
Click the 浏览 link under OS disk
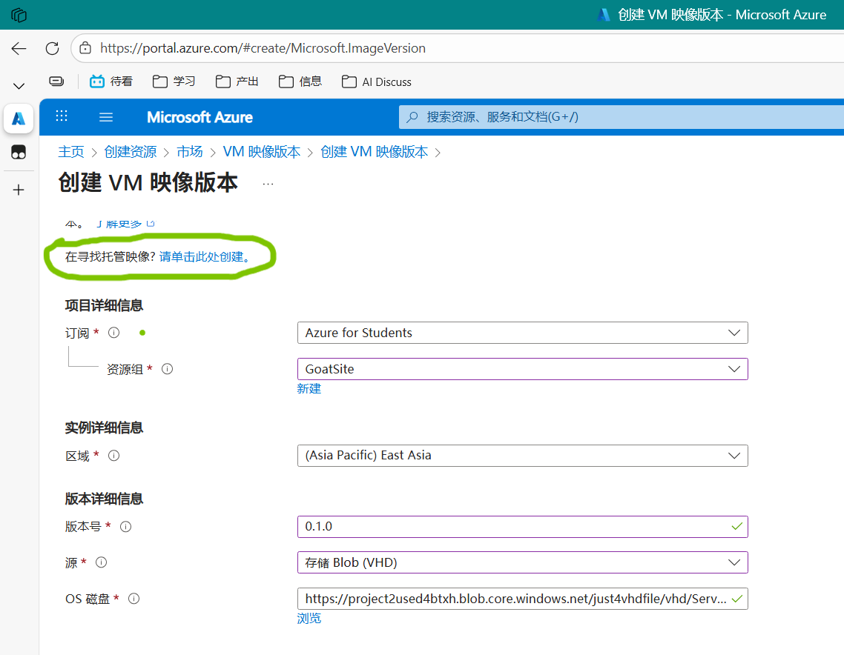[309, 619]
